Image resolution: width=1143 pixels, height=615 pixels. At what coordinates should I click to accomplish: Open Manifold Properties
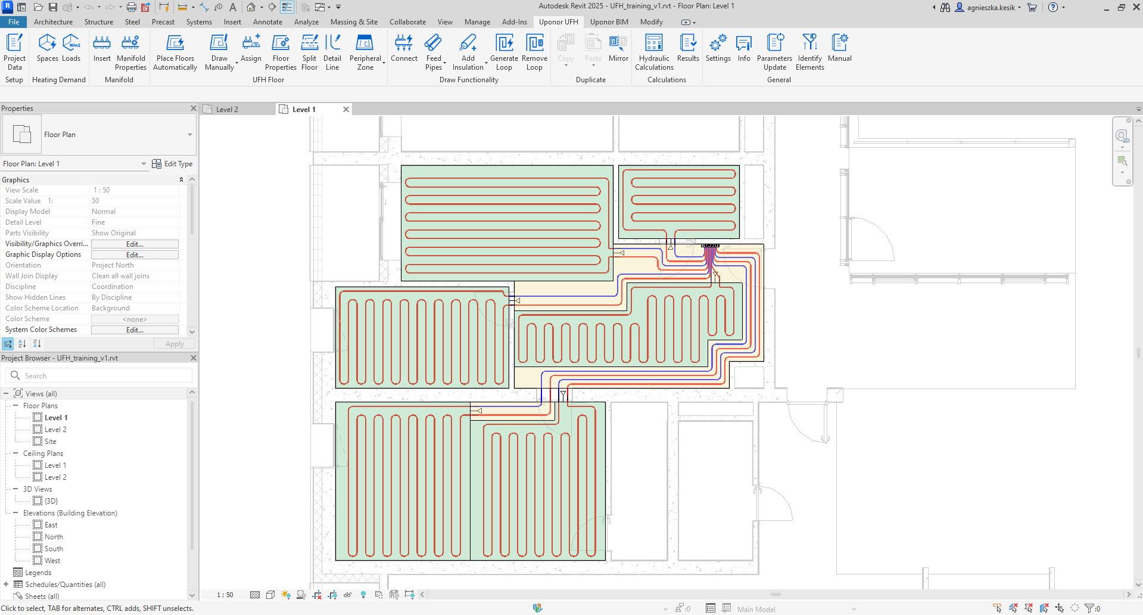[130, 52]
